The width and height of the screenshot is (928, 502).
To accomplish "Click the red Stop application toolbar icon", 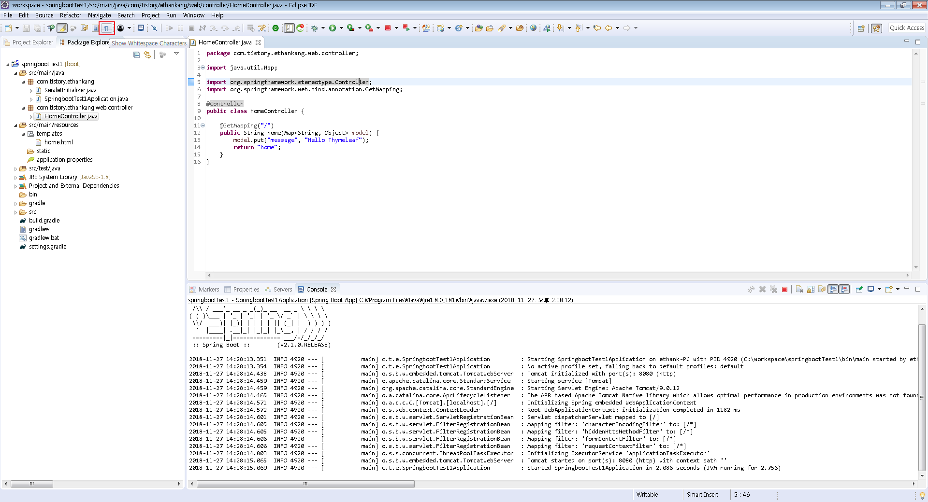I will (388, 28).
